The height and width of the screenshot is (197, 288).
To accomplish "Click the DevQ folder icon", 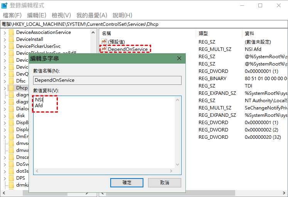I will click(12, 74).
